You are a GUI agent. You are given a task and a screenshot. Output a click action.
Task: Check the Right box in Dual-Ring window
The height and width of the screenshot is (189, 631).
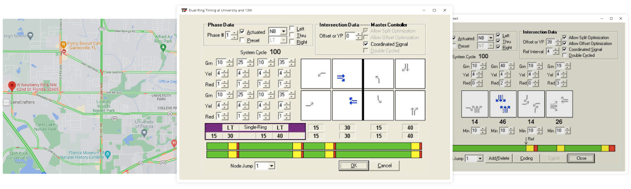coord(292,42)
